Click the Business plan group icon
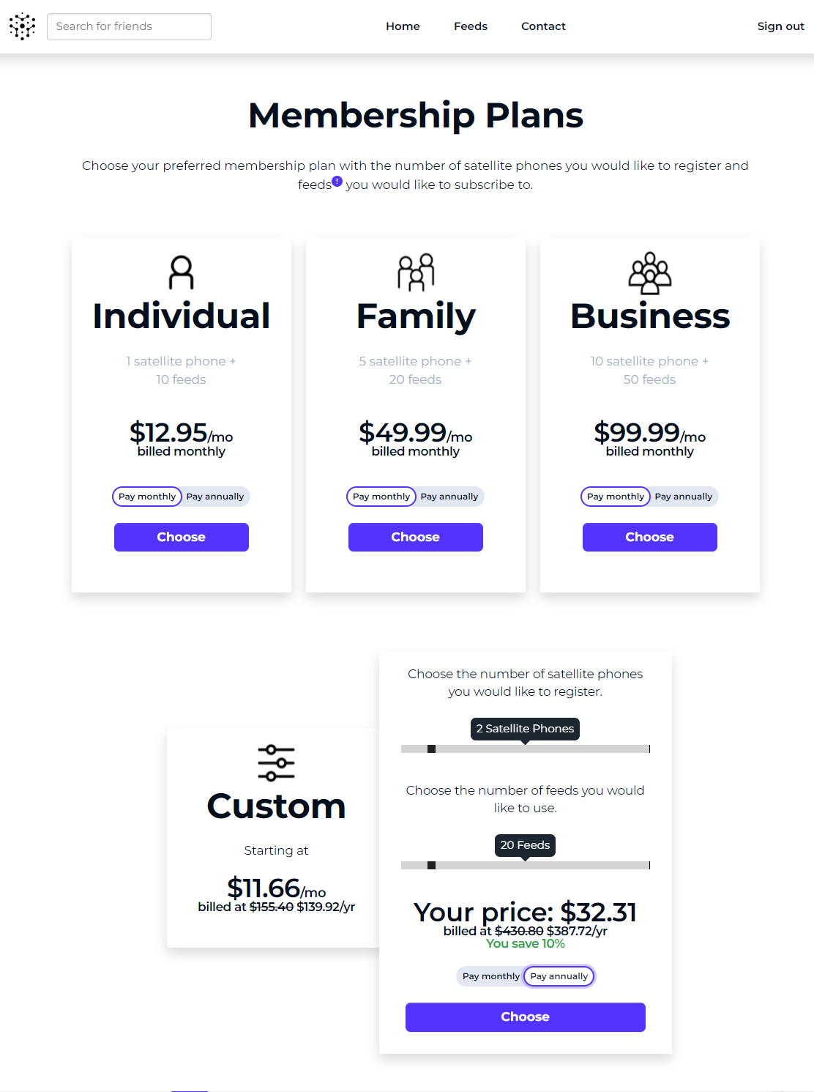The image size is (814, 1092). coord(650,272)
